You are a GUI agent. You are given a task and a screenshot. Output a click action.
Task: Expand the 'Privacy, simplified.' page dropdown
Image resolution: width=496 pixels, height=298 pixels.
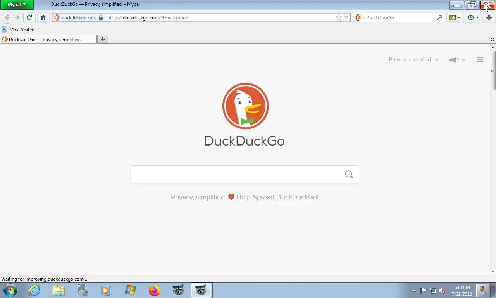click(x=414, y=59)
